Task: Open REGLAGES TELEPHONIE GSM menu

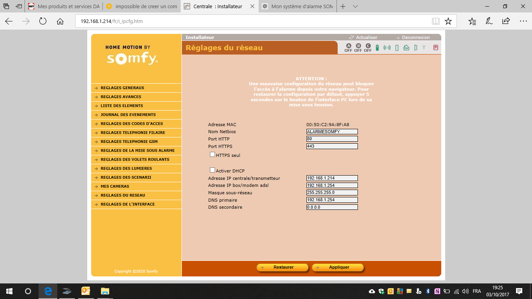Action: coord(136,142)
